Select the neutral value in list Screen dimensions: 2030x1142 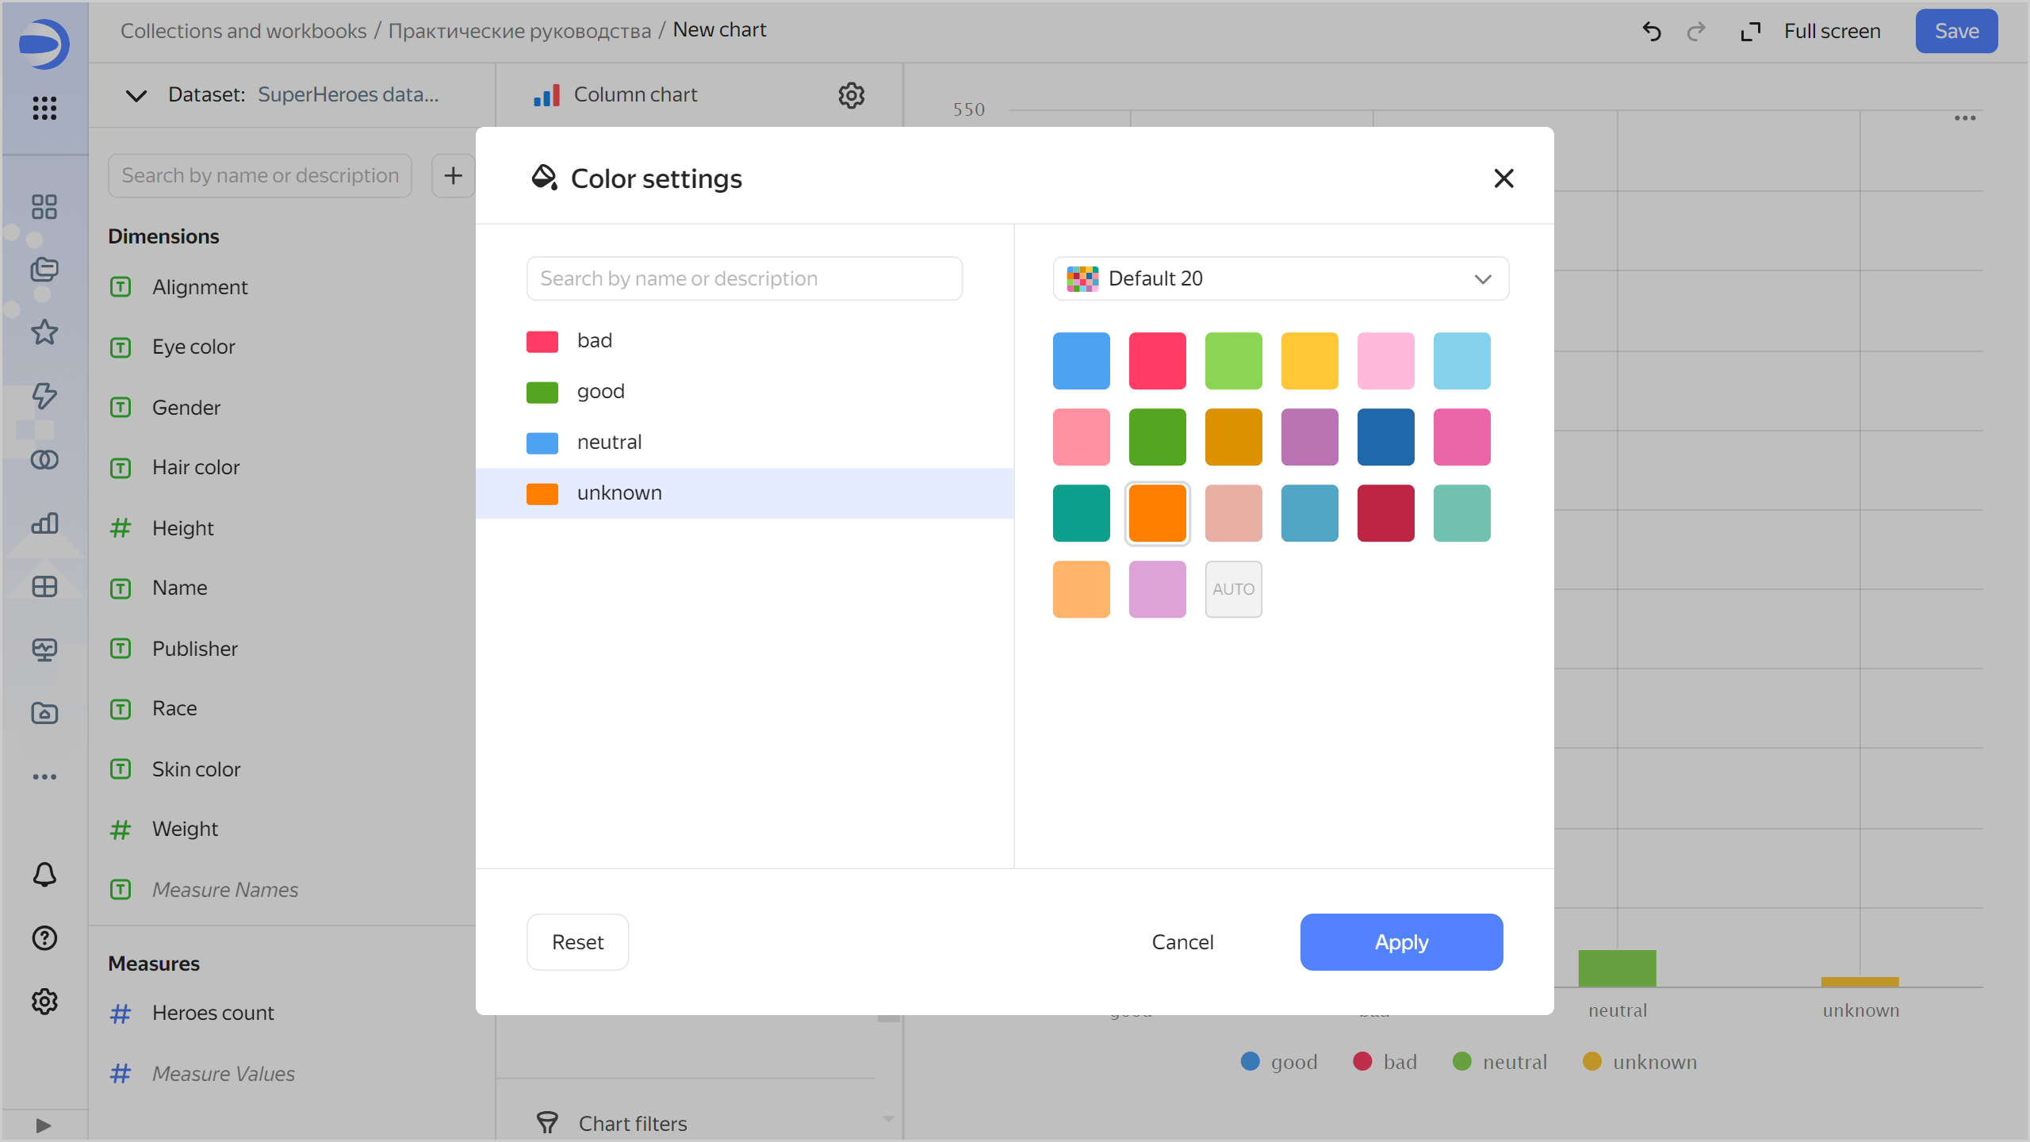click(x=609, y=443)
